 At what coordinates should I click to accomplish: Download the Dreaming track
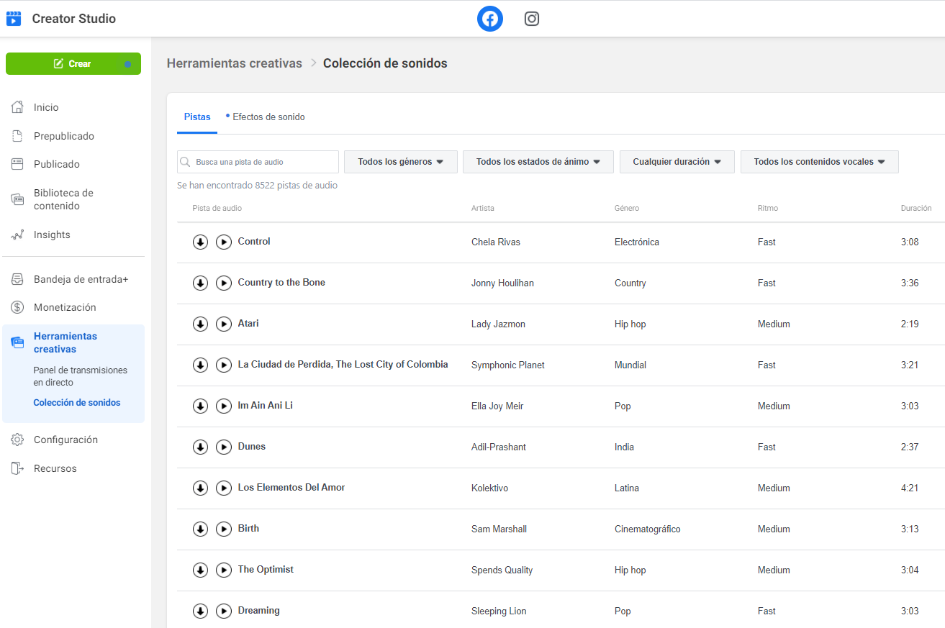point(200,611)
